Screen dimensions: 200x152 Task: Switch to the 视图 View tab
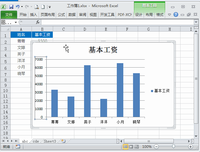93,14
